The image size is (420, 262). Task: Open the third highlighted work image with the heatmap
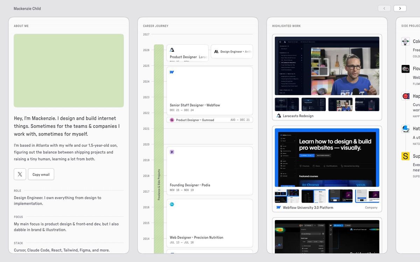click(327, 236)
